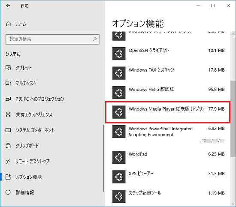Screen dimensions: 236x207
Task: Click the Windows PowerShell ISE puzzle icon
Action: [119, 132]
